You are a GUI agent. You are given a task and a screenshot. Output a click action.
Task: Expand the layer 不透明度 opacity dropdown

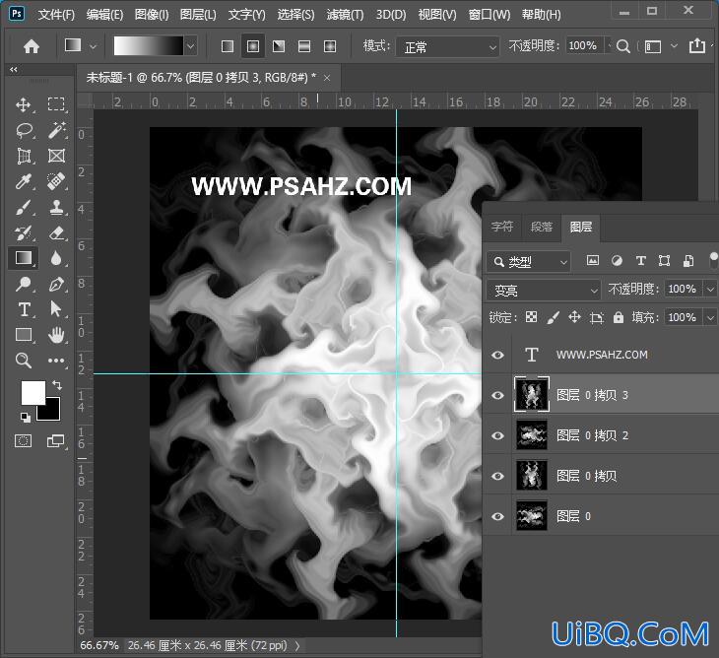[x=710, y=290]
